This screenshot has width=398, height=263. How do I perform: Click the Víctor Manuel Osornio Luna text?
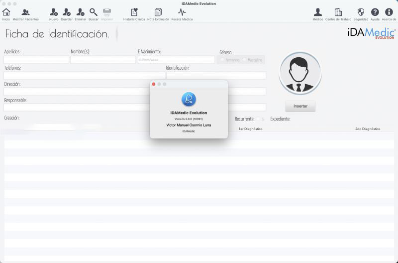coord(189,125)
